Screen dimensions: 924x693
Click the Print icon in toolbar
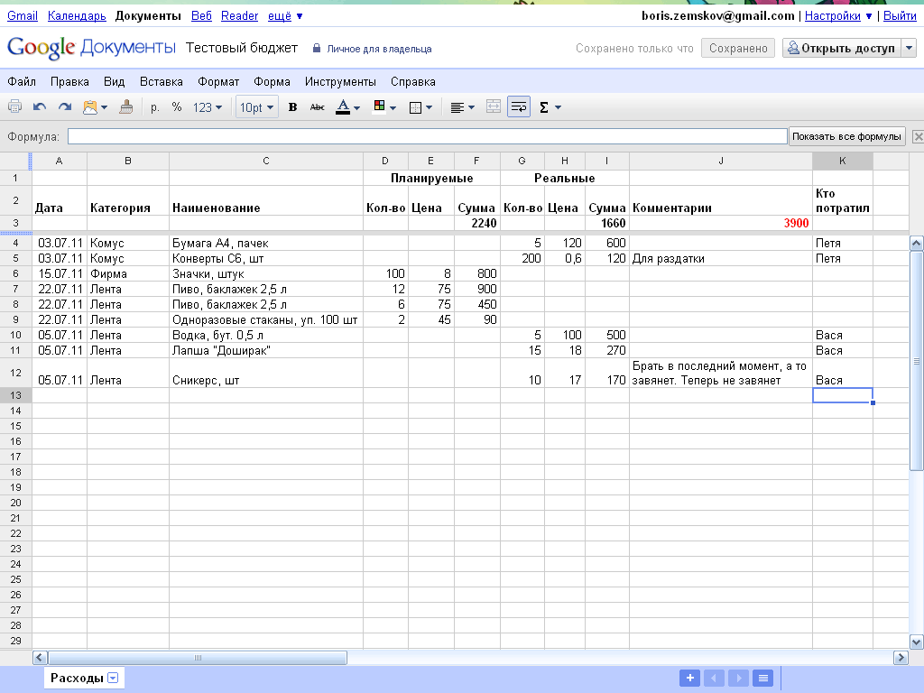(15, 107)
